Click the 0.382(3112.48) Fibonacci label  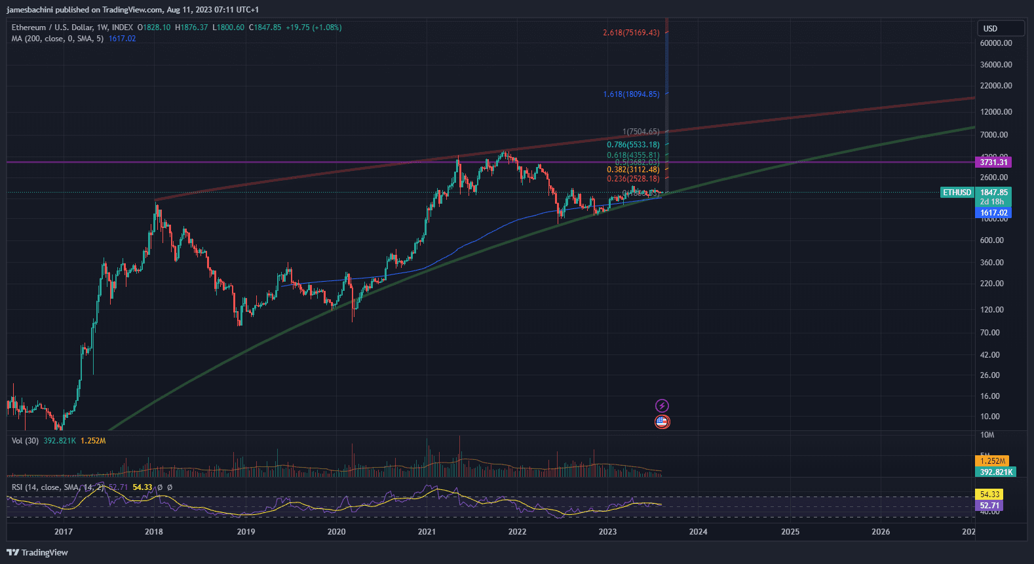(633, 170)
